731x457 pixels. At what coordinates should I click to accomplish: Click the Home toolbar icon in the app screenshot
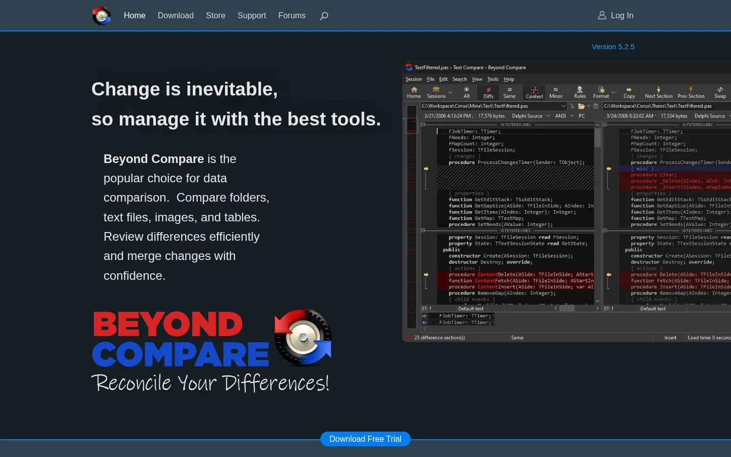(x=414, y=92)
